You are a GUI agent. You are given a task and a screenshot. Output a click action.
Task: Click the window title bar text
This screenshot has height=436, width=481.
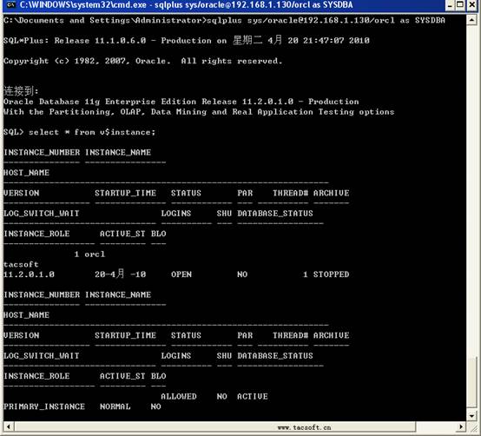186,5
